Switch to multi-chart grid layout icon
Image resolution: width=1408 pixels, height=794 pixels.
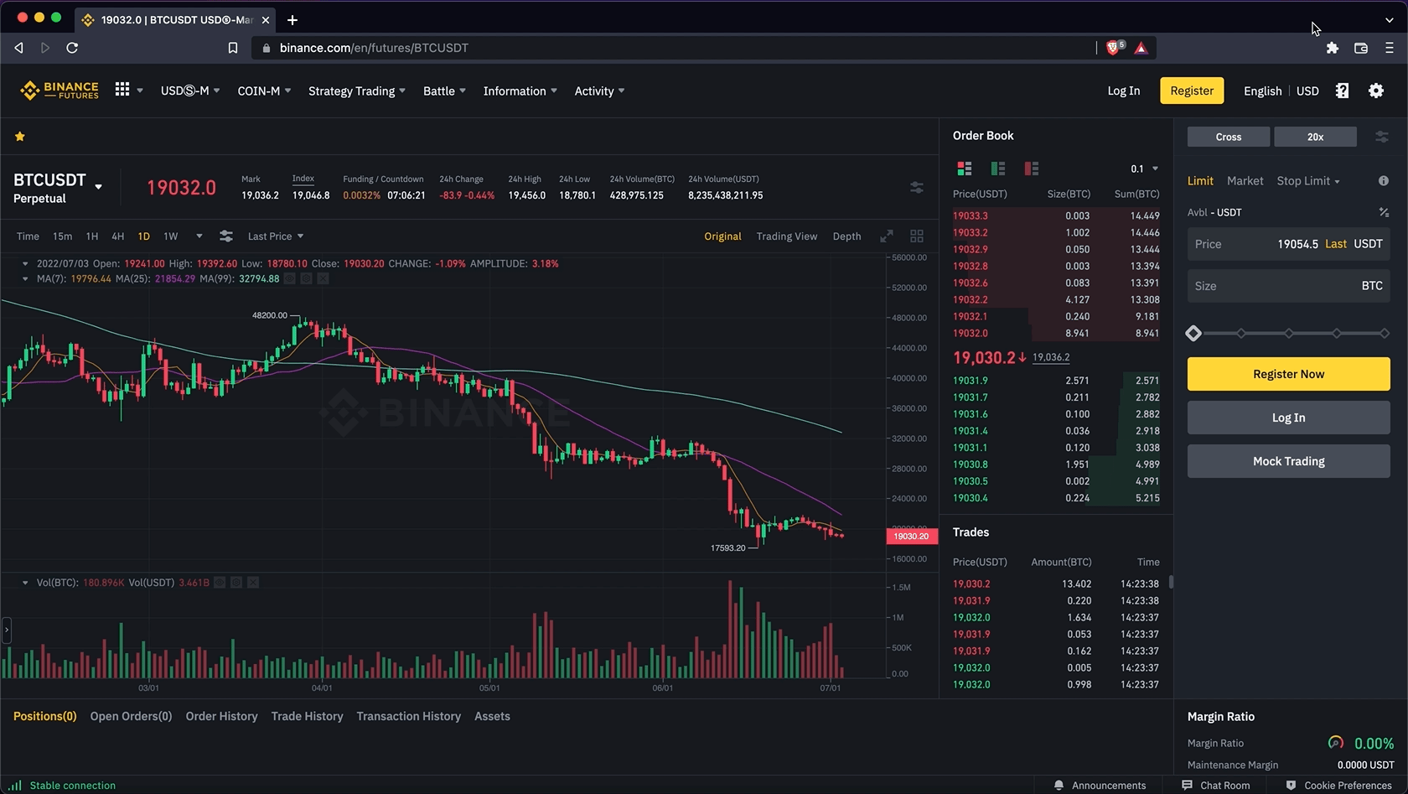[x=917, y=236]
